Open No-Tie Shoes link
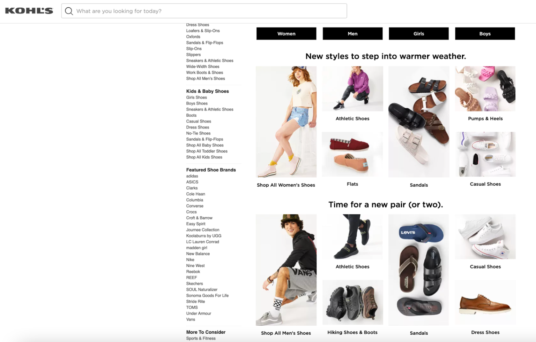This screenshot has width=536, height=342. [198, 133]
